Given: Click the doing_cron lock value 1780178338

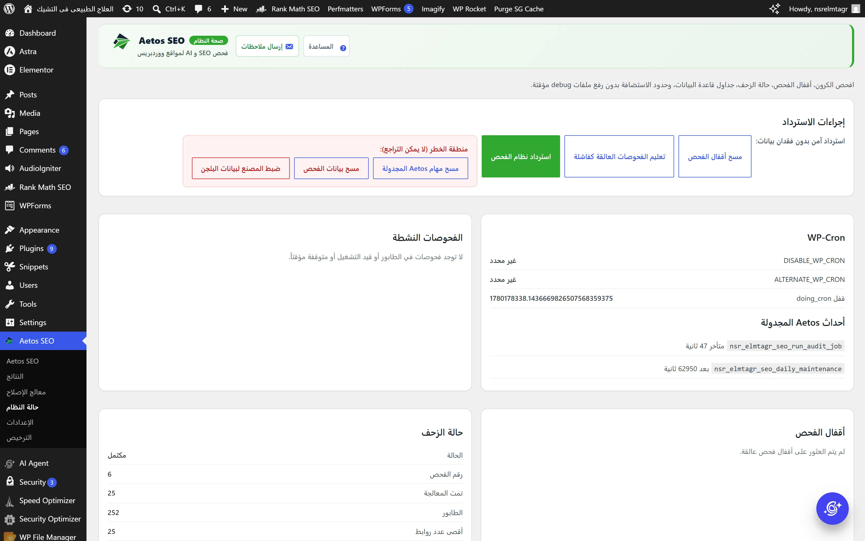Looking at the screenshot, I should click(x=551, y=298).
